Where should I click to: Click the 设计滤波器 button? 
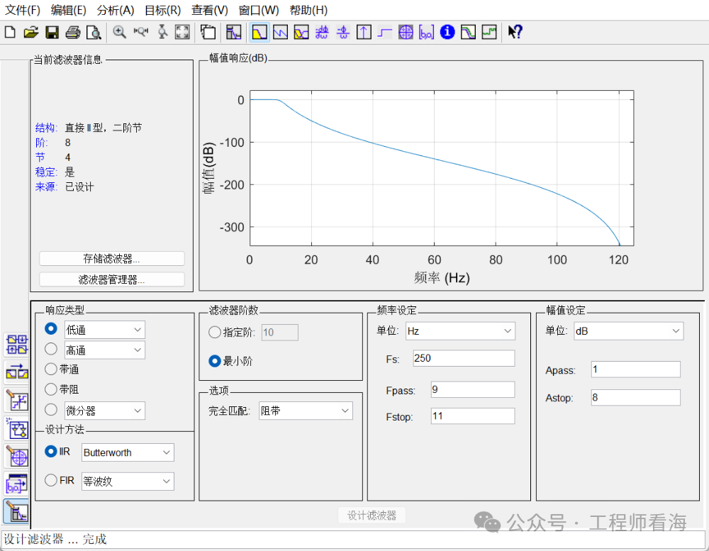(x=372, y=516)
